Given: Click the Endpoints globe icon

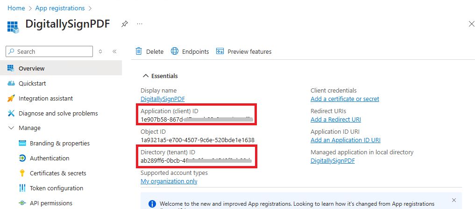Looking at the screenshot, I should [175, 51].
